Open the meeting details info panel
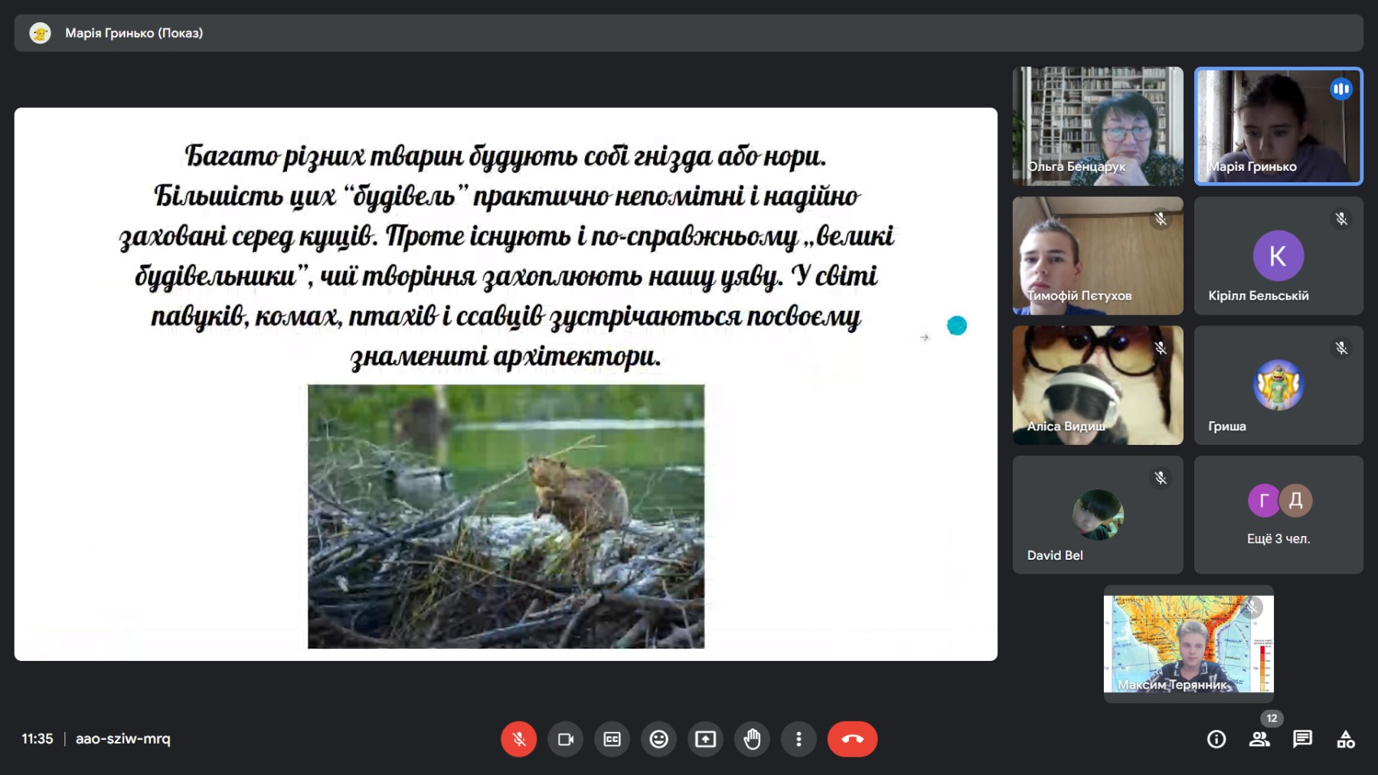Screen dimensions: 1378x775 [x=1216, y=739]
